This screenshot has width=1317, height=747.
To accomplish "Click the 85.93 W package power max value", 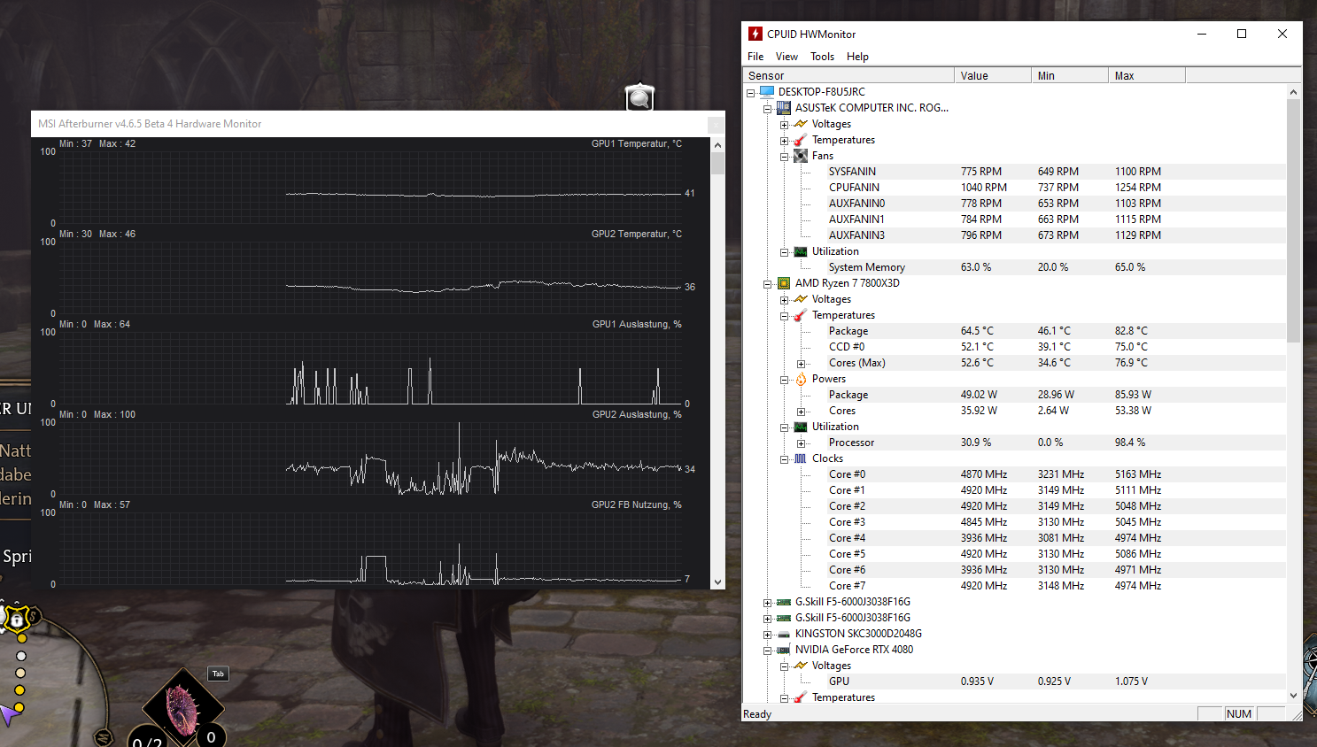I will point(1133,395).
